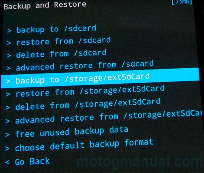Select backup to /sdcard
Image resolution: width=204 pixels, height=173 pixels.
coord(56,29)
